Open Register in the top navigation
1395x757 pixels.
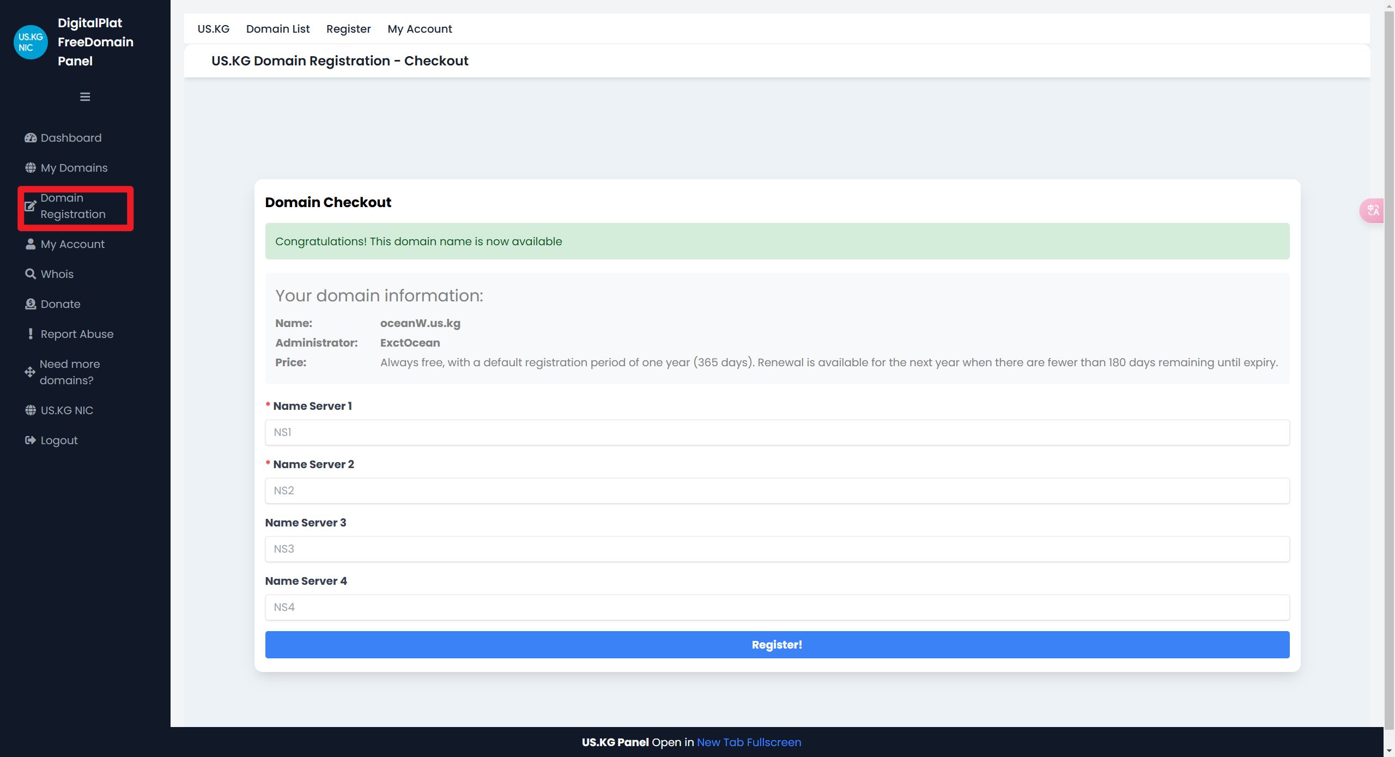pyautogui.click(x=348, y=29)
